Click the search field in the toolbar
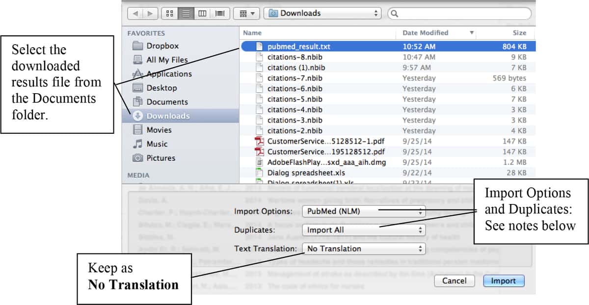Screen dimensions: 589x305 point(459,13)
